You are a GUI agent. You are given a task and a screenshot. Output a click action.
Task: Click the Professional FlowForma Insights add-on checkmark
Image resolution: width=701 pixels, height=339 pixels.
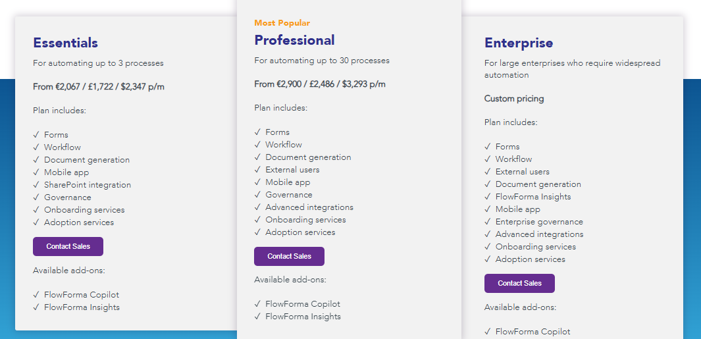257,317
